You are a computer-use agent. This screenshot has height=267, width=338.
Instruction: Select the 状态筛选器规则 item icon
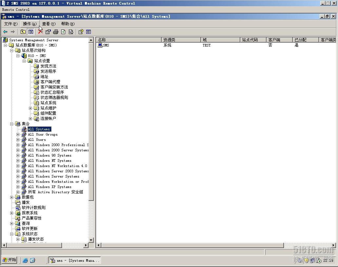pyautogui.click(x=36, y=97)
